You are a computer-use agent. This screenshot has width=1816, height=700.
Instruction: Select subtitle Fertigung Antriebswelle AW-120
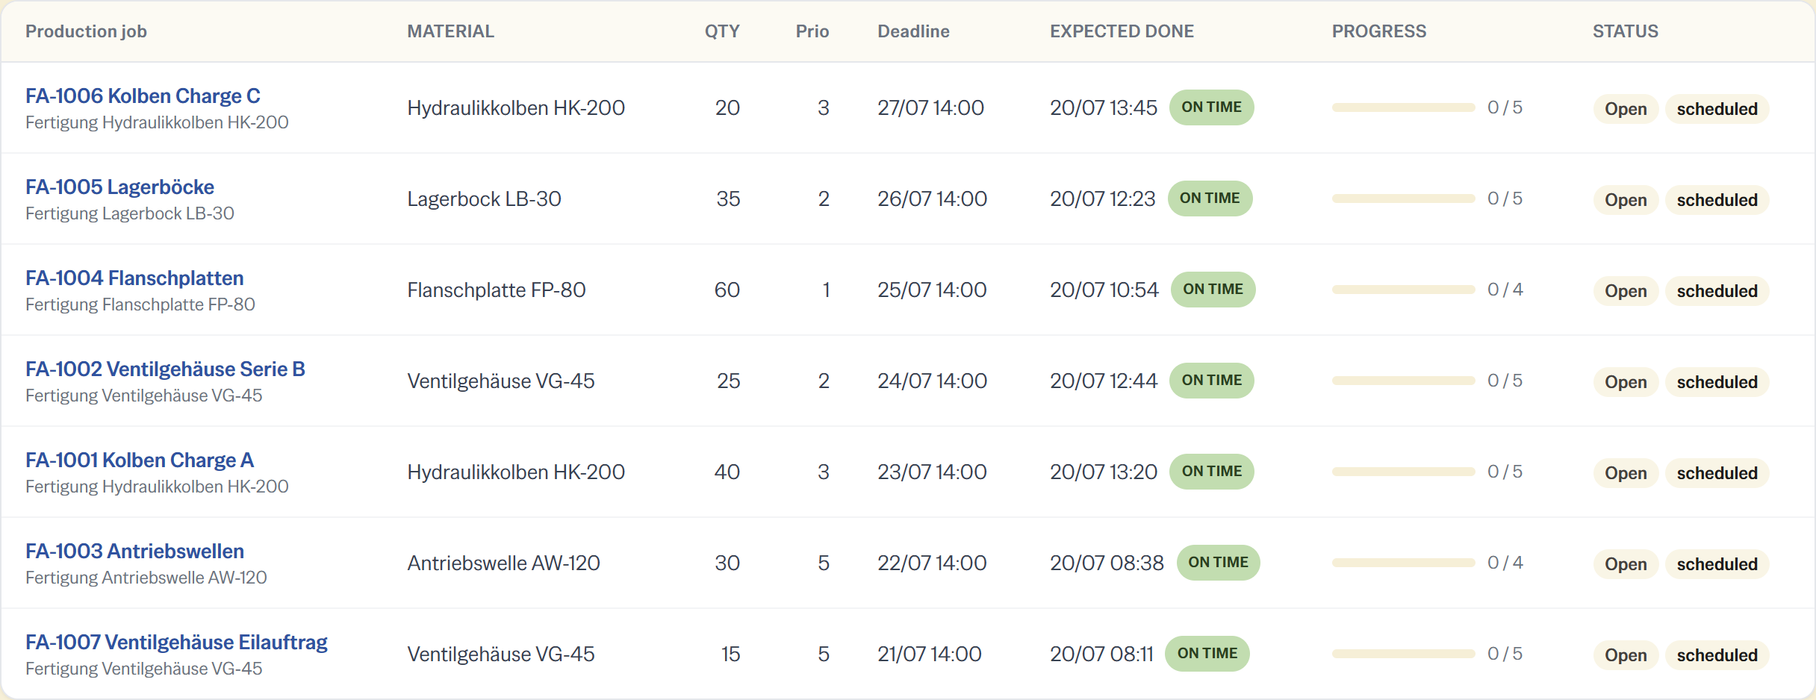[146, 578]
